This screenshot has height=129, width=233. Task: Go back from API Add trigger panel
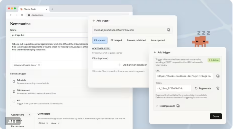pyautogui.click(x=155, y=52)
